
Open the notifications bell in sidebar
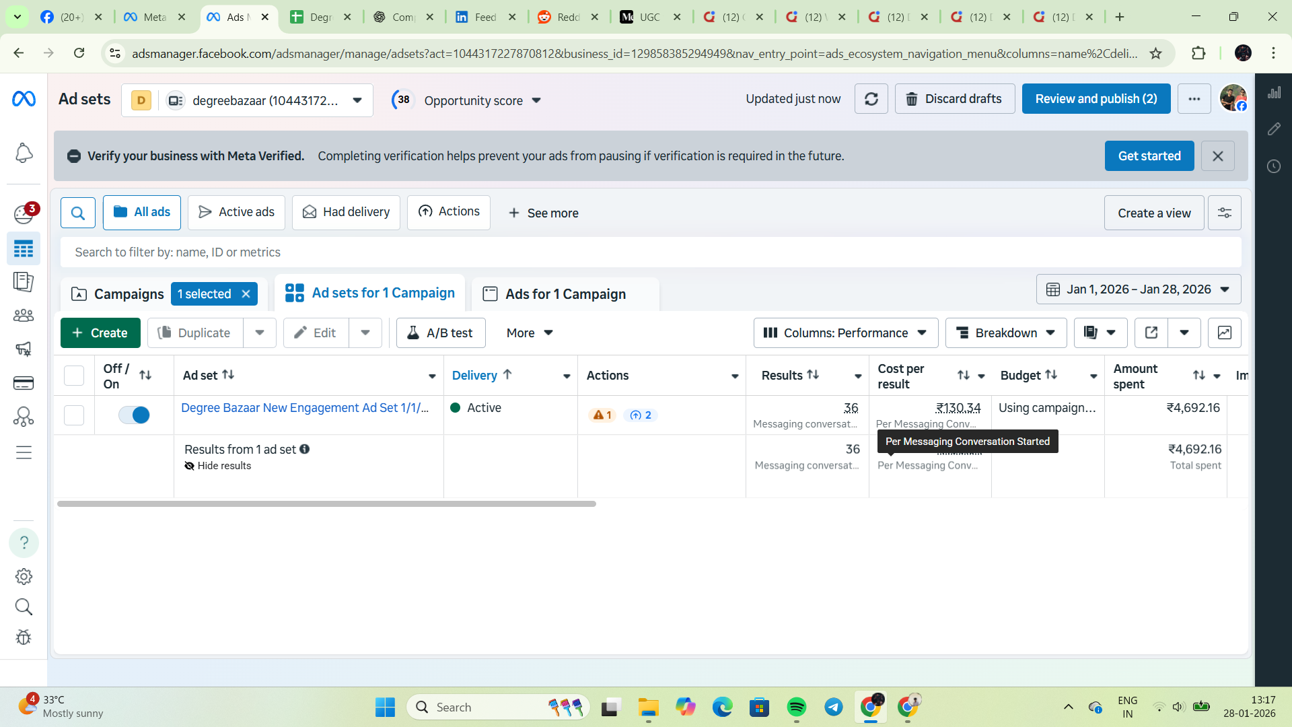tap(24, 153)
